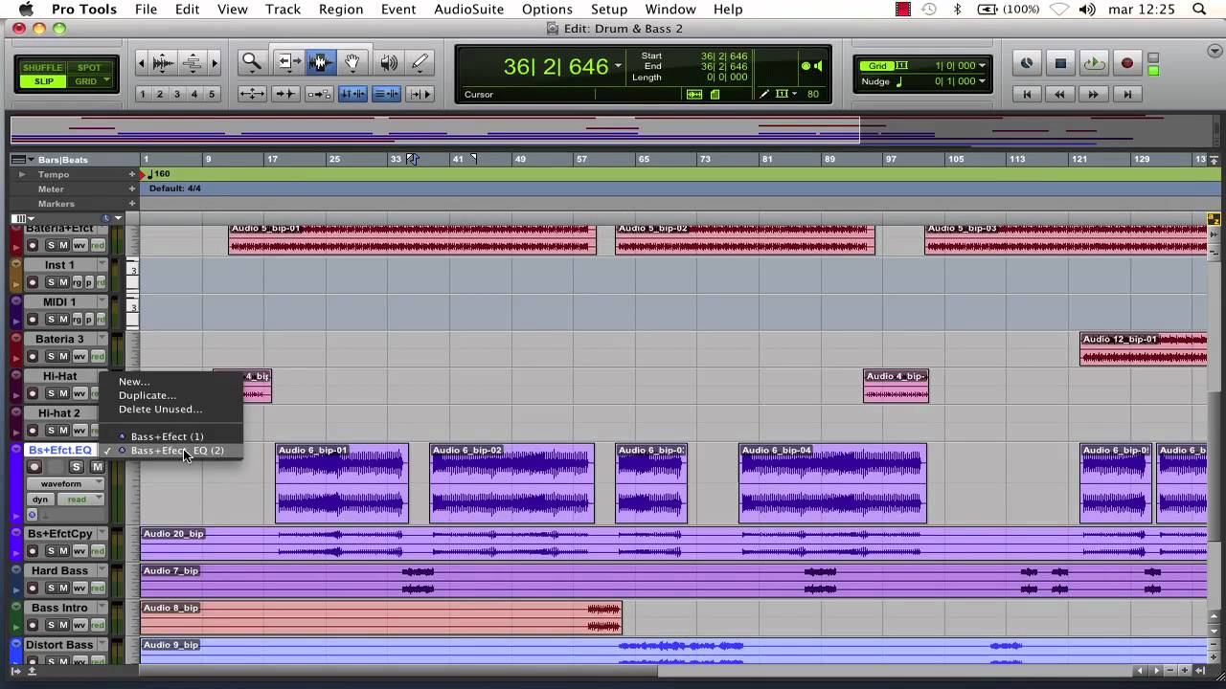Screen dimensions: 1226x689
Task: Click the Record transport button
Action: 1127,63
